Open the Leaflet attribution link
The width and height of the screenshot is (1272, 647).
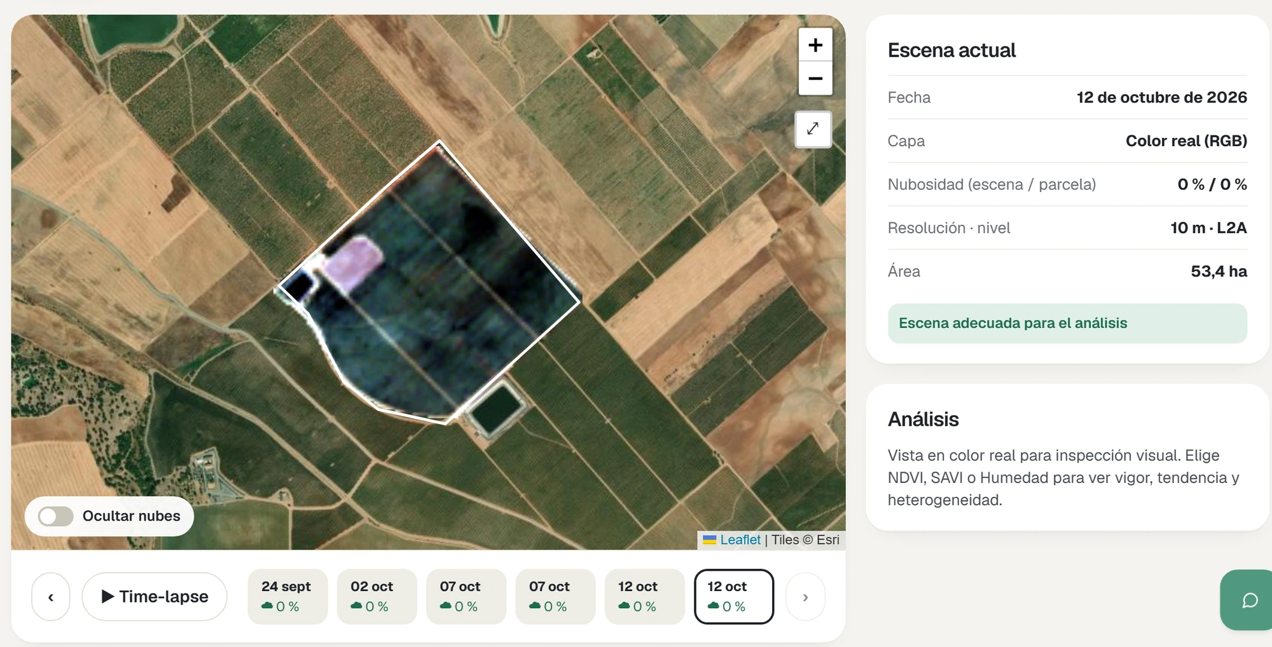click(740, 540)
